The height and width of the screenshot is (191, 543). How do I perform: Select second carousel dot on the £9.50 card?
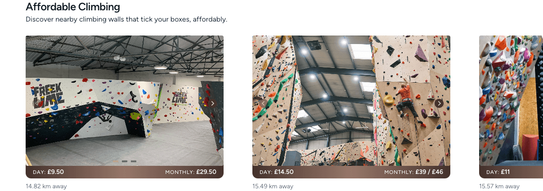point(125,161)
